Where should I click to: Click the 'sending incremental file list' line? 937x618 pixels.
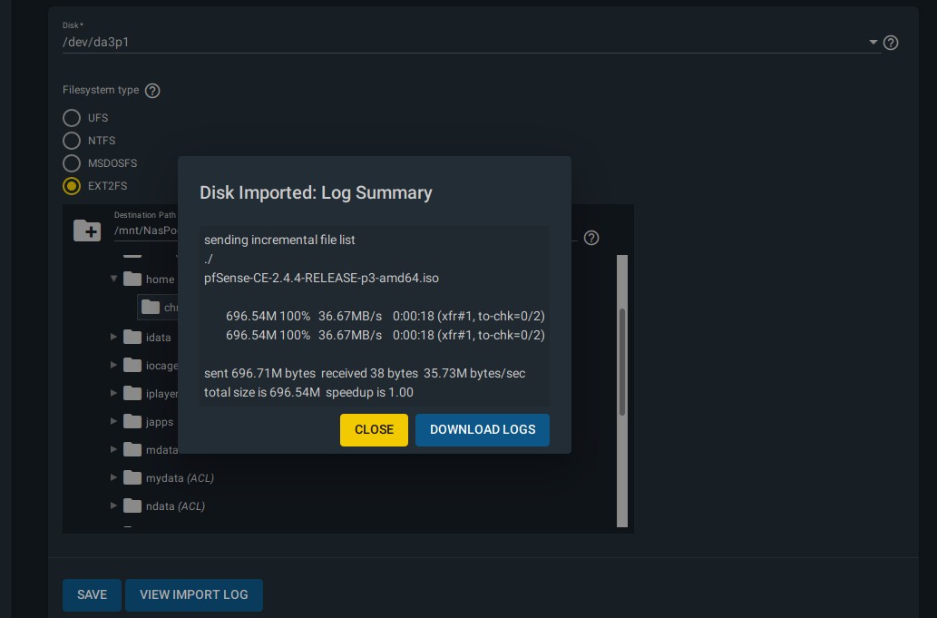point(279,240)
